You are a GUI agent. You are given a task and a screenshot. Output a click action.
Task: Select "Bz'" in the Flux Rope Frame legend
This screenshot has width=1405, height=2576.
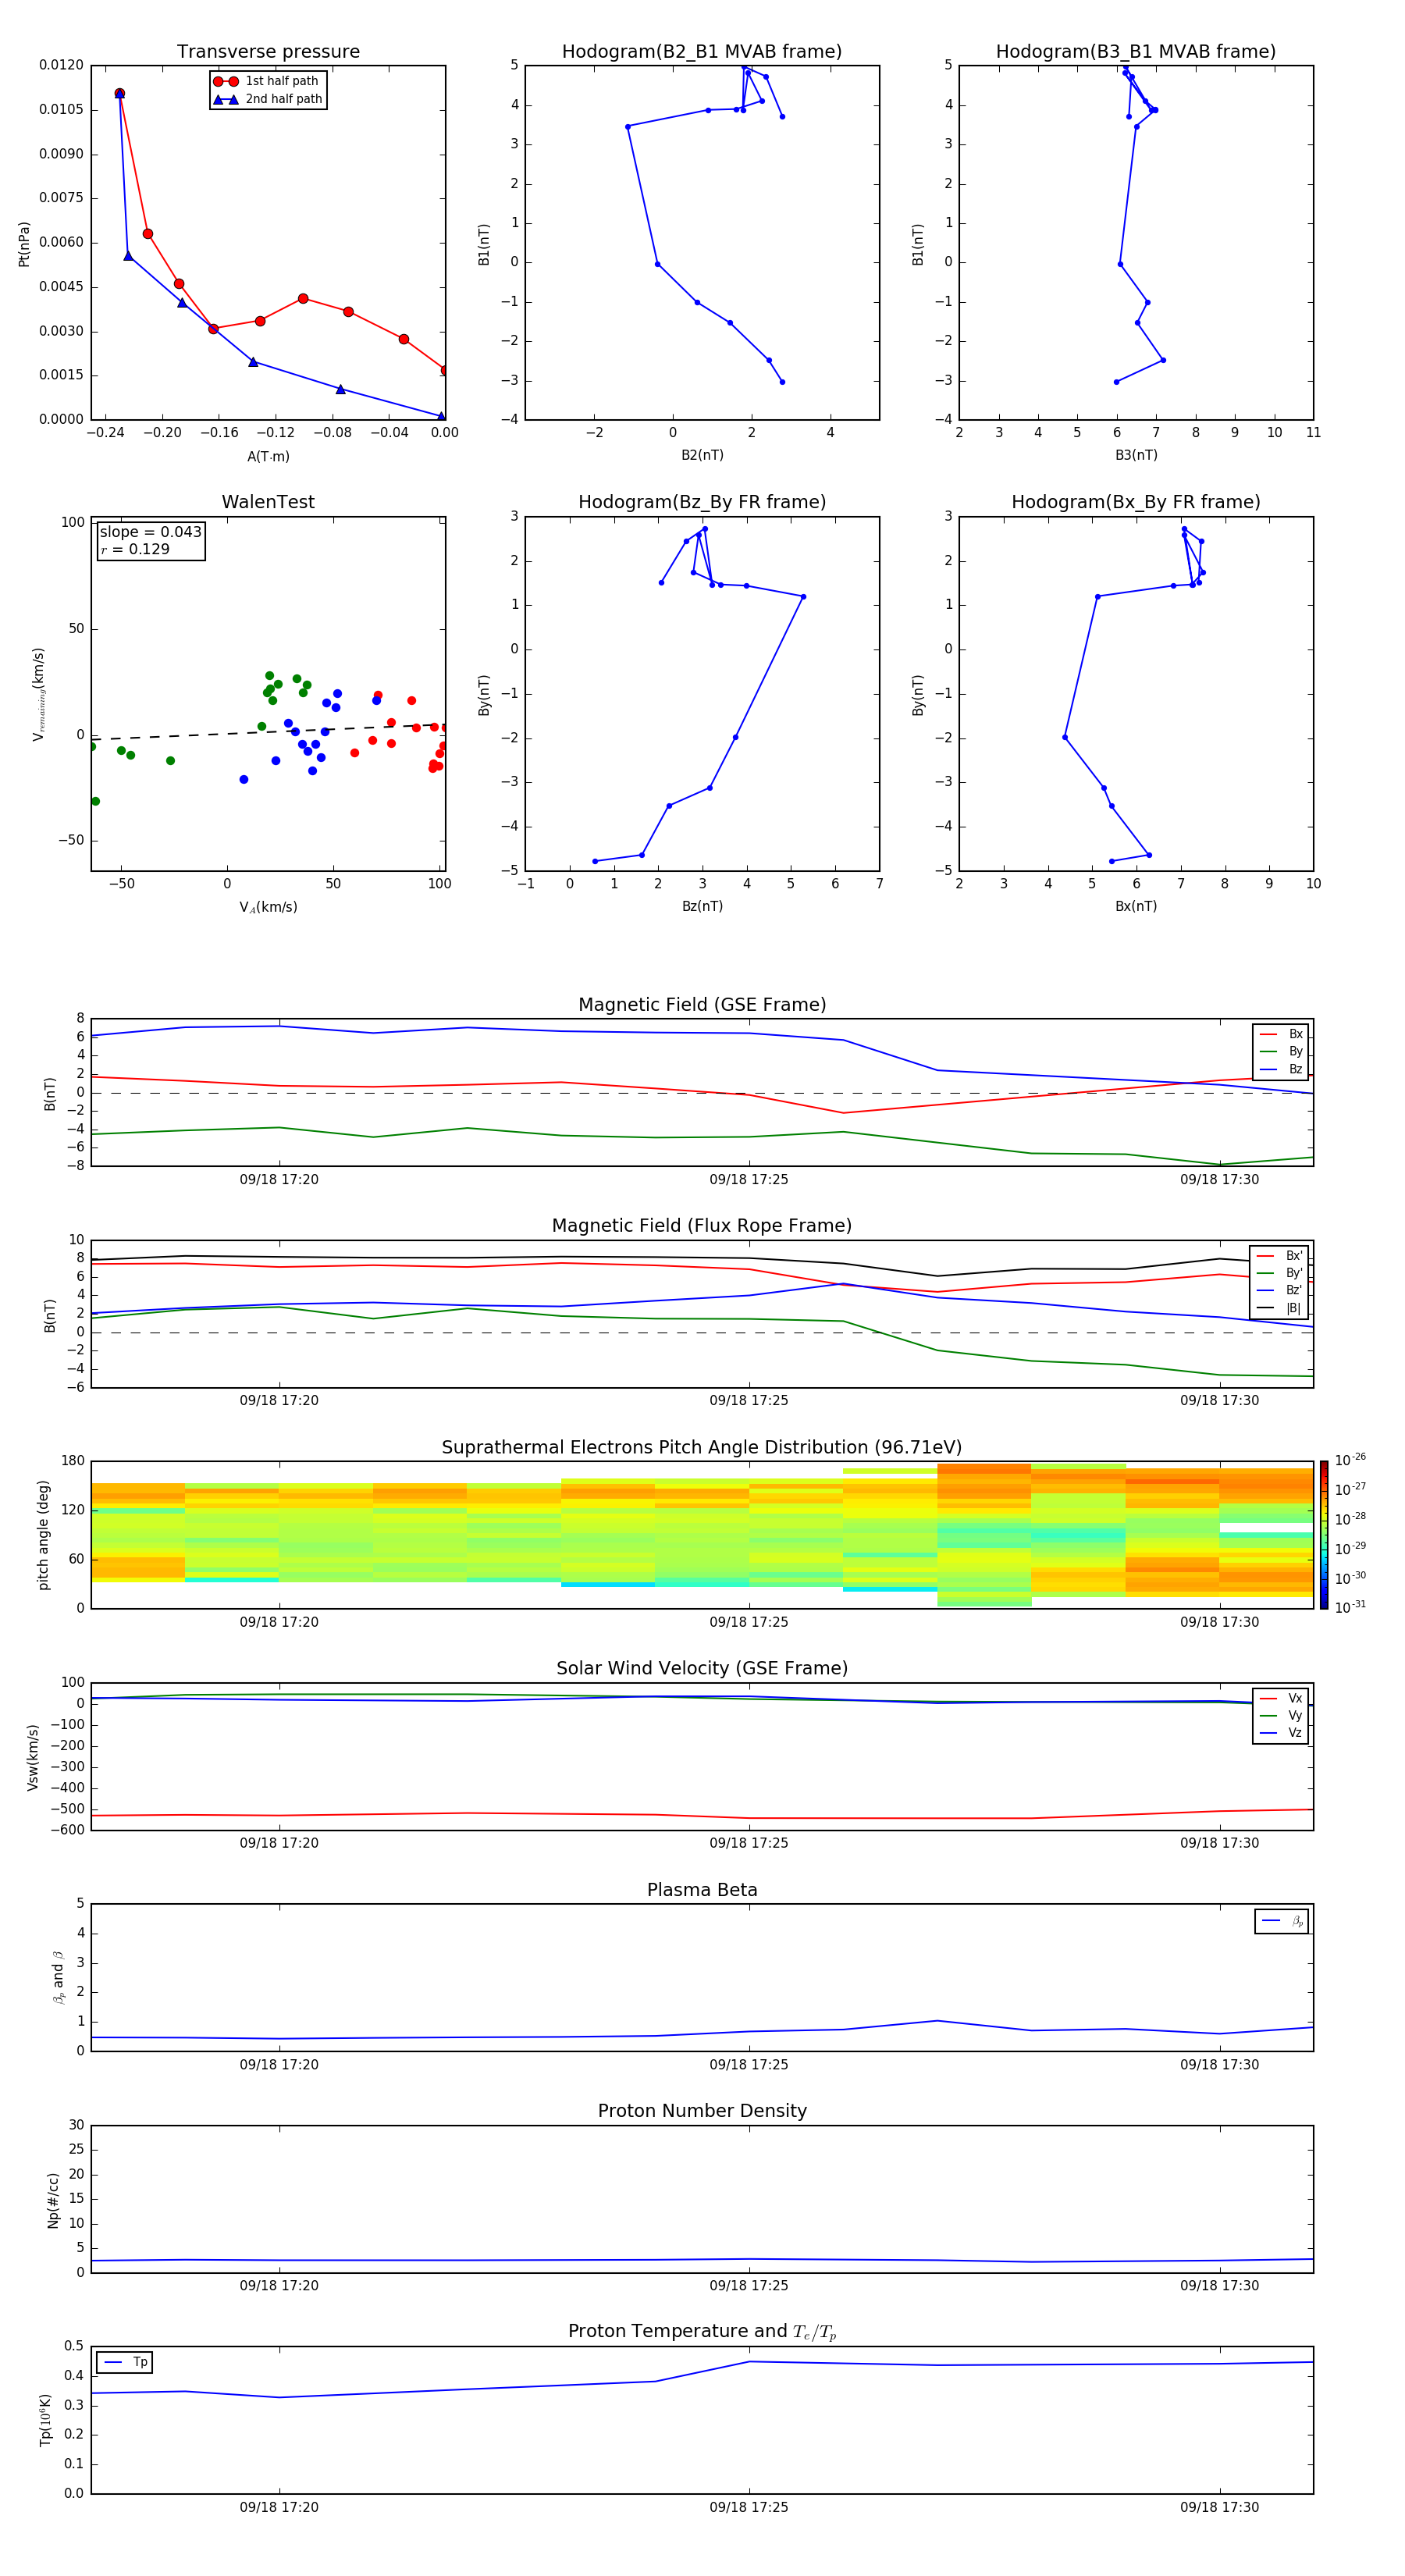pos(1279,1291)
